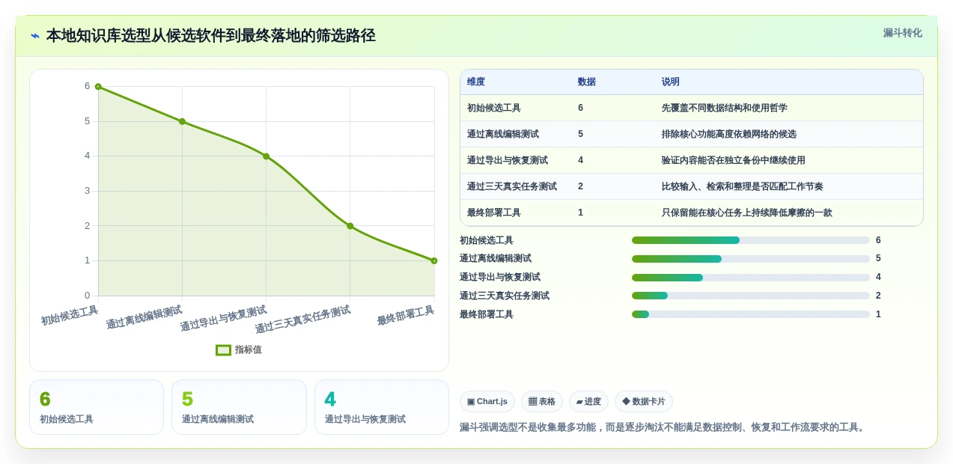Click the 说明 column header

(671, 82)
